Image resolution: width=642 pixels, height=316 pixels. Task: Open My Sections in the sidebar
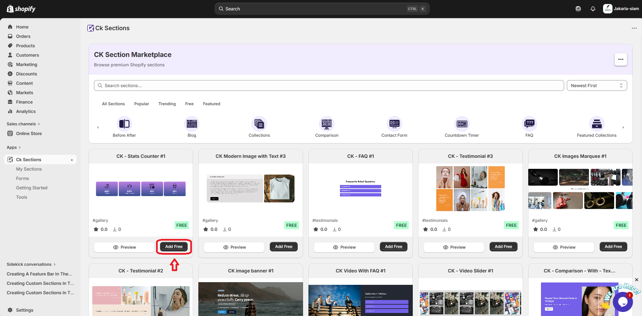pos(29,169)
